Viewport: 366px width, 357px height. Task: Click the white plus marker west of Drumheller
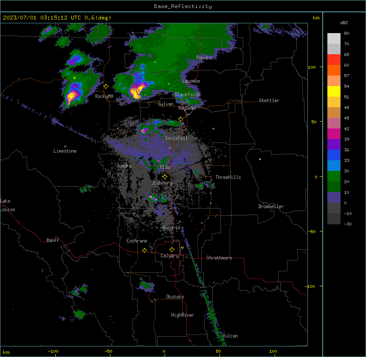coord(260,159)
